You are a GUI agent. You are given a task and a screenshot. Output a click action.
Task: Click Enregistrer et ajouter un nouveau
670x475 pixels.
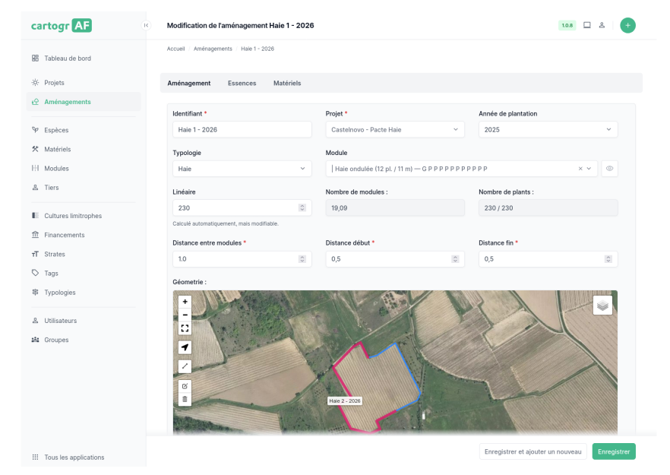[x=533, y=451]
